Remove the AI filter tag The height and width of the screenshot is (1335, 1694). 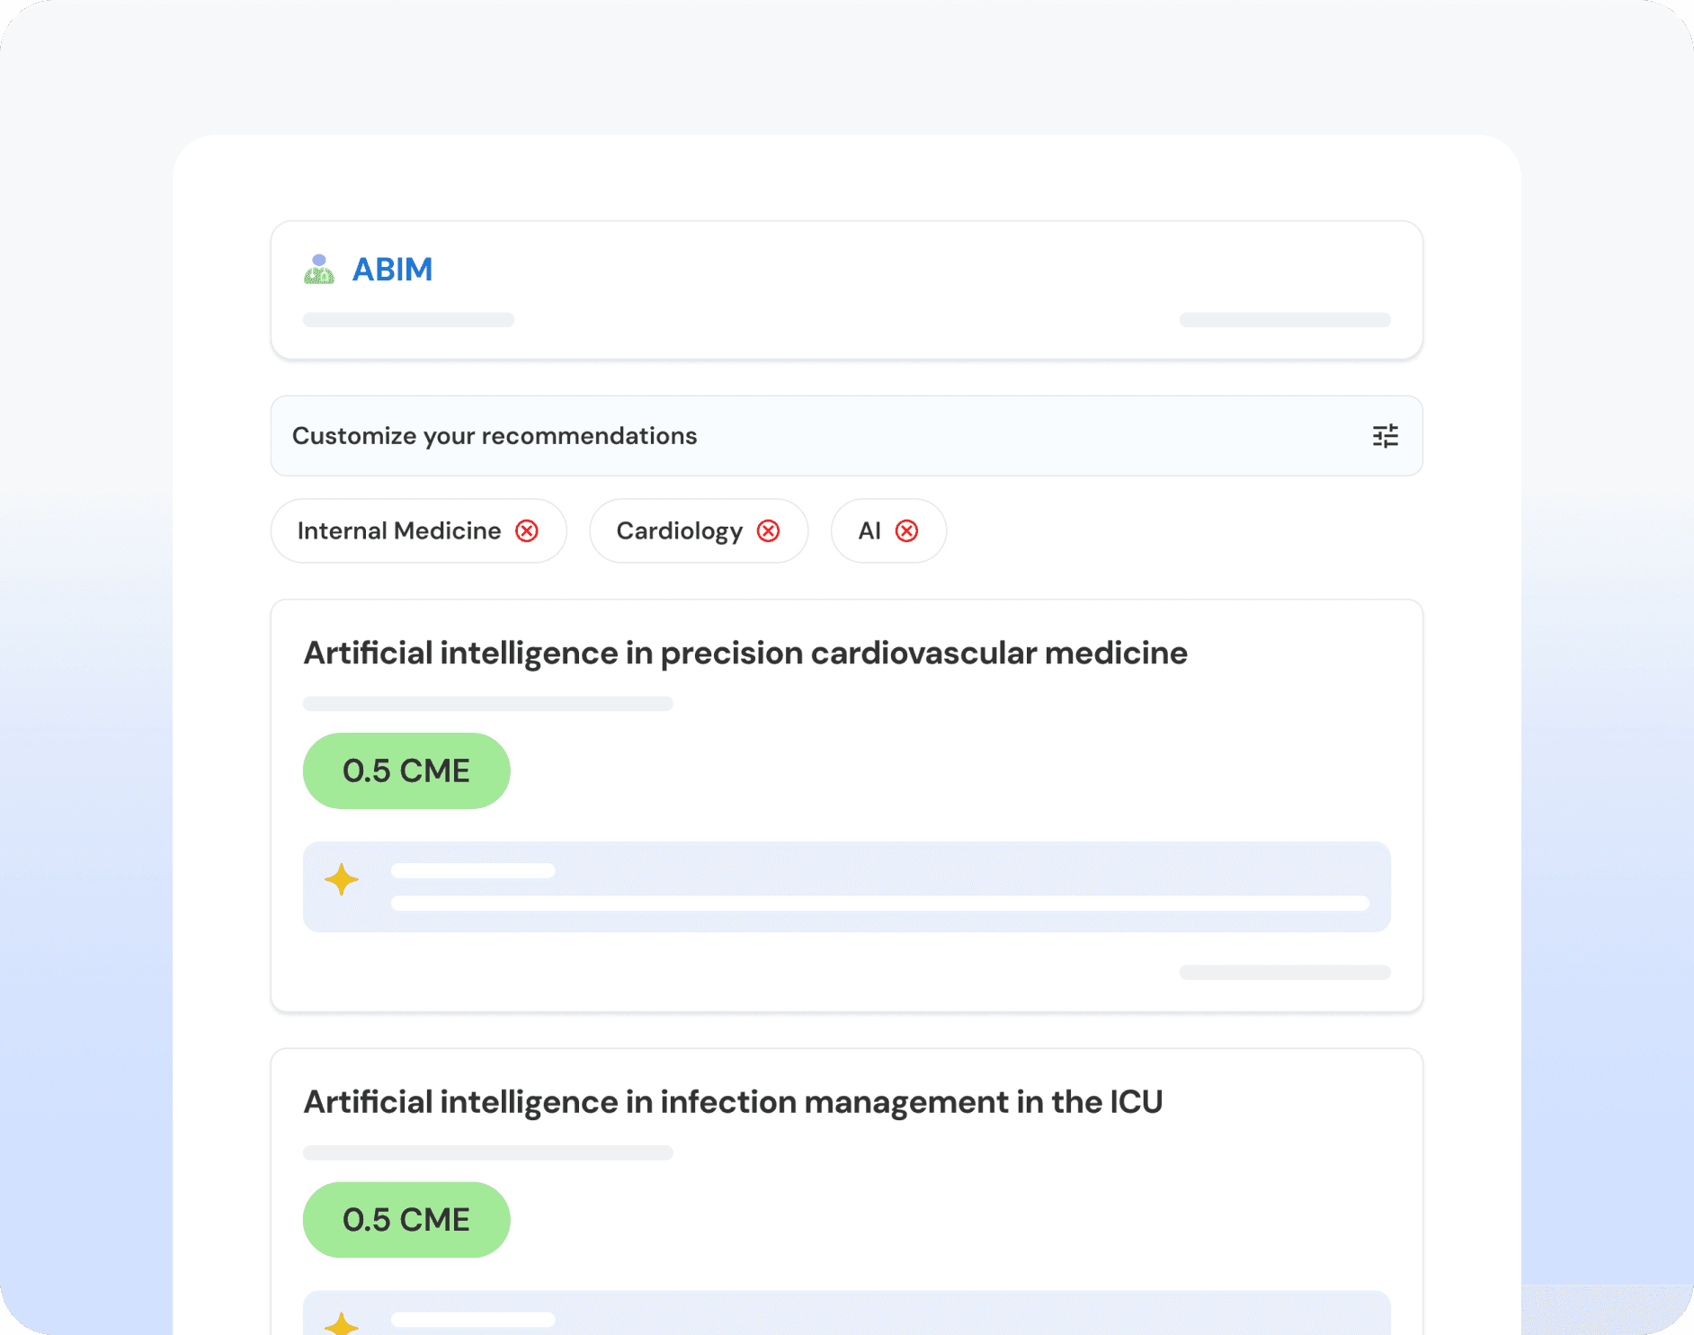pos(906,531)
